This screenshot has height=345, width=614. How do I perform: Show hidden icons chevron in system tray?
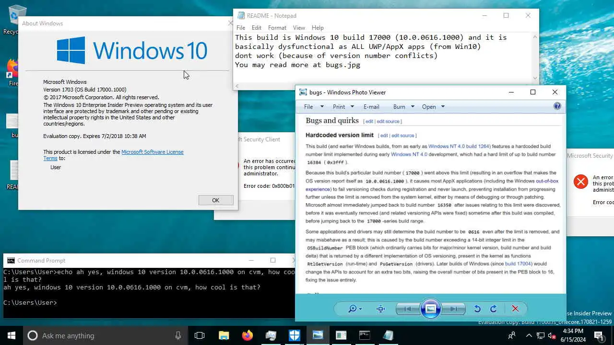[x=529, y=335]
